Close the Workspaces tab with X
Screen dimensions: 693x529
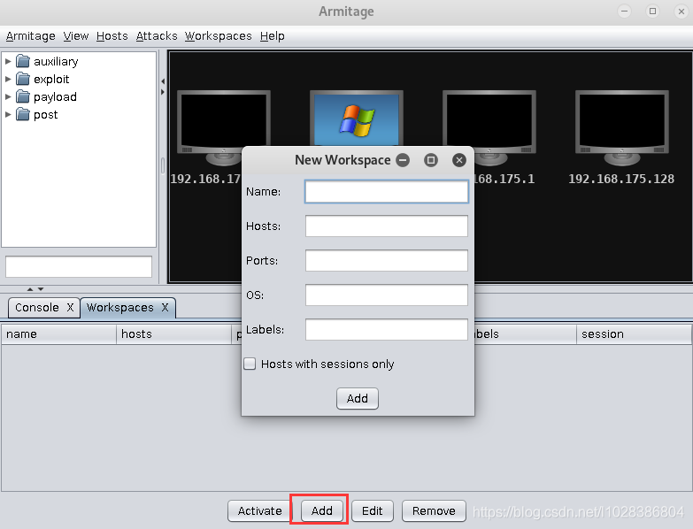[x=165, y=307]
